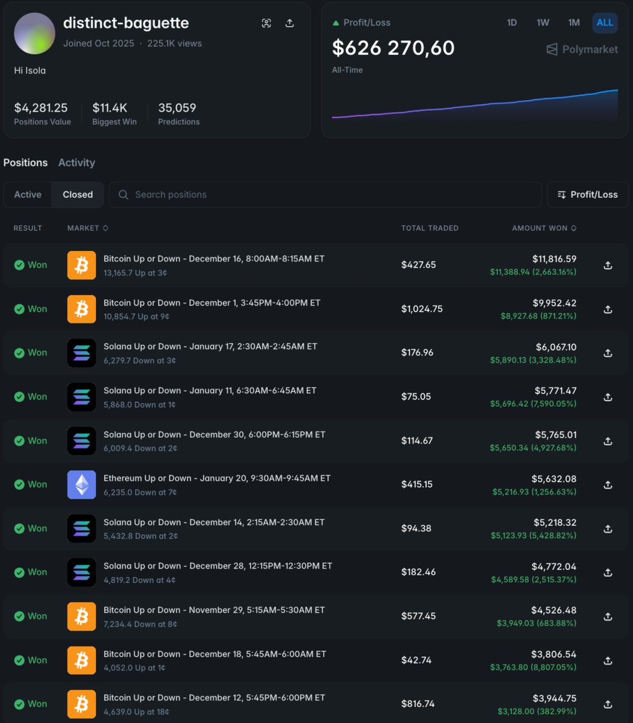Click the '13,165.7 Up at 3¢' text

click(x=135, y=273)
